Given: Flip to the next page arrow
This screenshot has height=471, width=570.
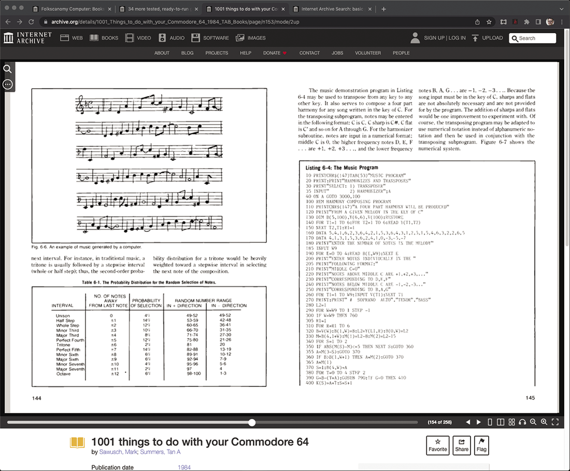Looking at the screenshot, I should point(479,422).
